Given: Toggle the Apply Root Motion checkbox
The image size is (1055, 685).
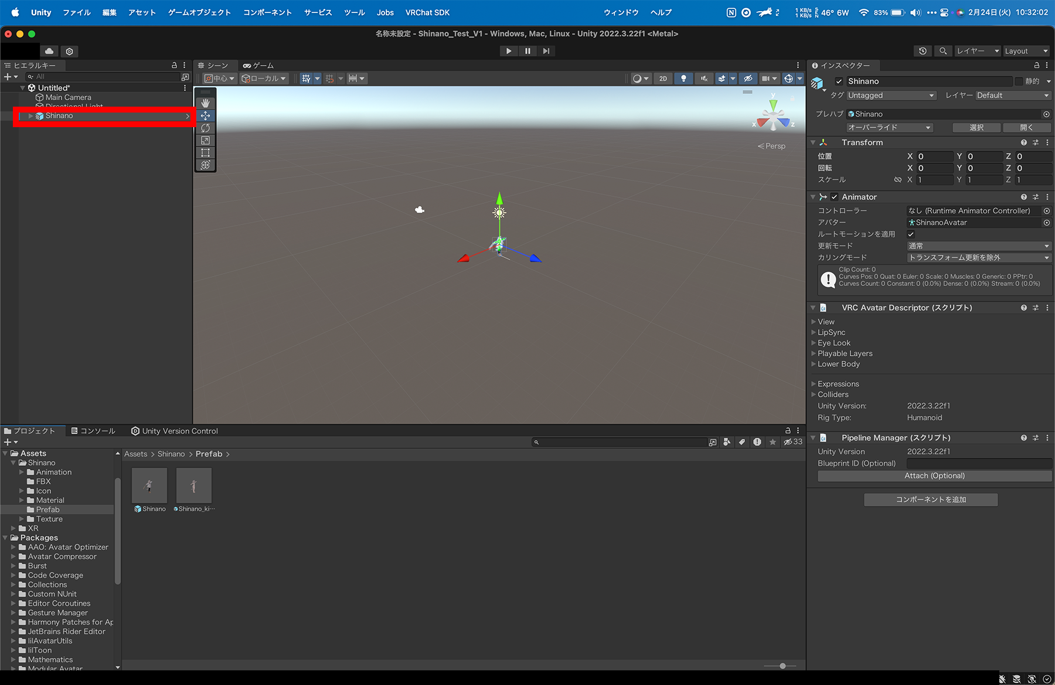Looking at the screenshot, I should [x=911, y=234].
